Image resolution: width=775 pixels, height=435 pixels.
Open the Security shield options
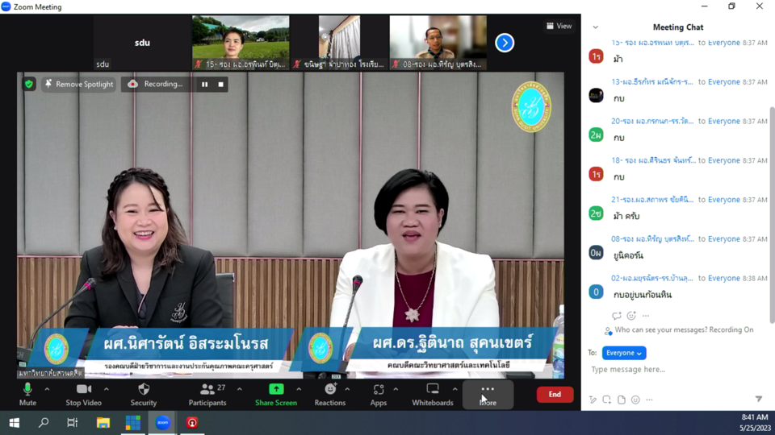click(144, 393)
